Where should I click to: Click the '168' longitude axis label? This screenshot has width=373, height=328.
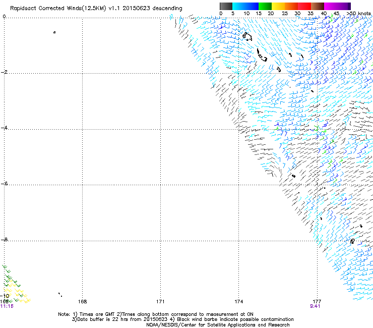[82, 302]
